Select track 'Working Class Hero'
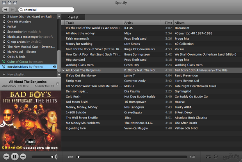 80,65
